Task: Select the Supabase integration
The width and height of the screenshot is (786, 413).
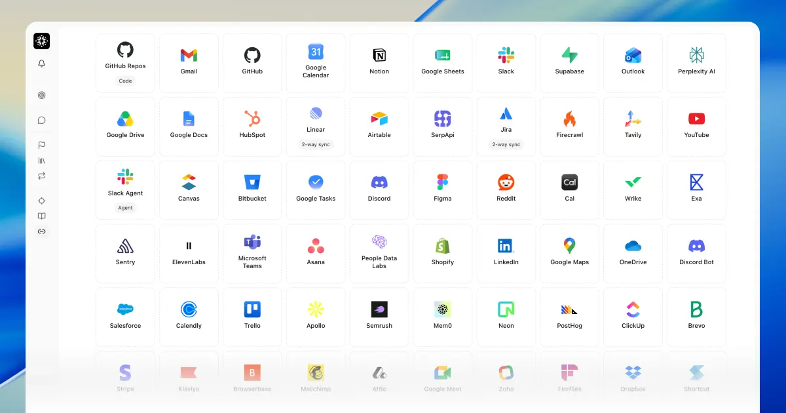Action: pos(570,63)
